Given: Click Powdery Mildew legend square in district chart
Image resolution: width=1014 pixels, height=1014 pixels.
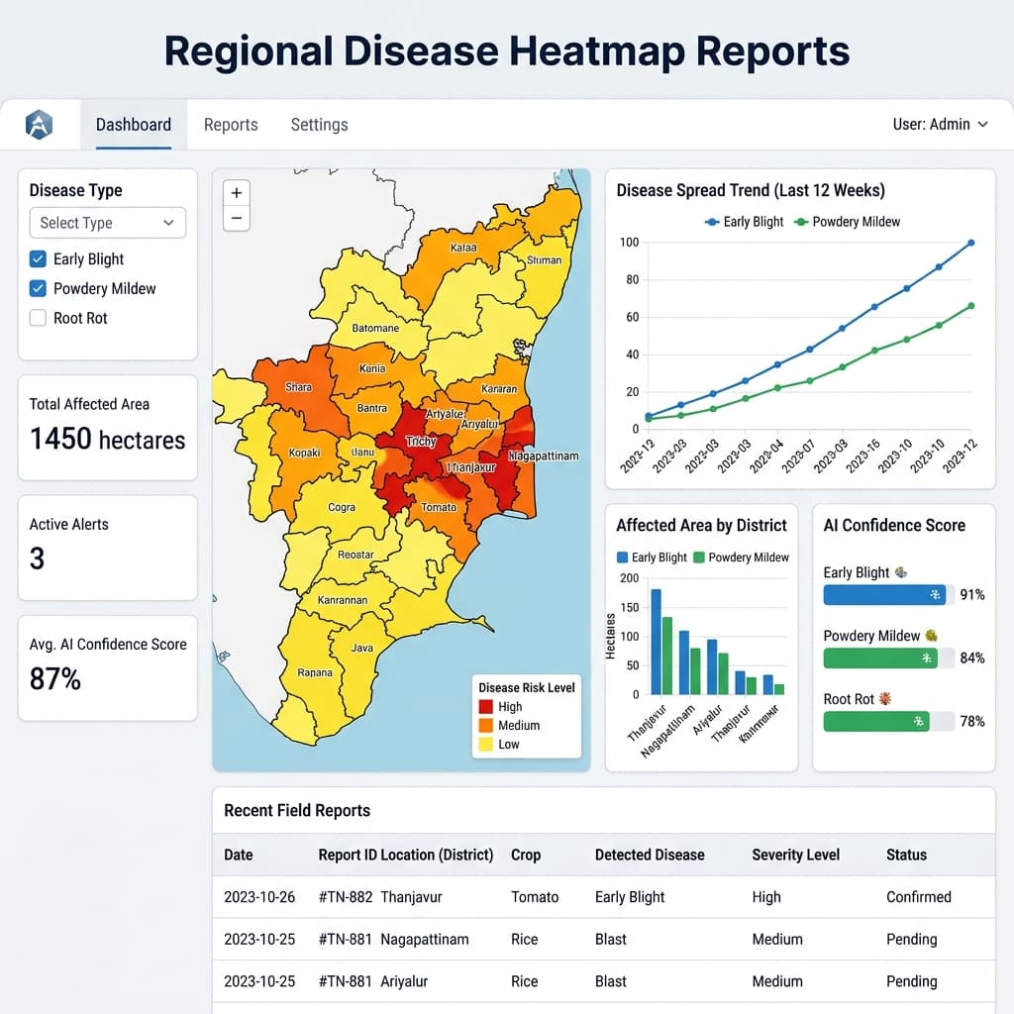Looking at the screenshot, I should click(699, 558).
